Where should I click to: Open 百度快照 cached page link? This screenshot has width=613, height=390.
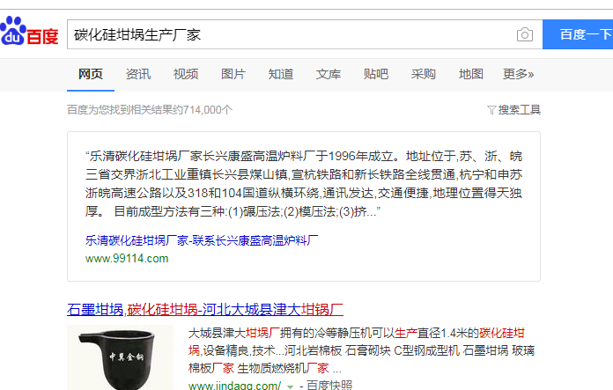coord(329,386)
